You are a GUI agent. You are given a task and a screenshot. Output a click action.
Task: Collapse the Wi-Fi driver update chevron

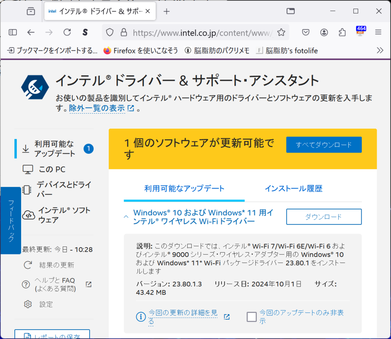[x=126, y=217]
